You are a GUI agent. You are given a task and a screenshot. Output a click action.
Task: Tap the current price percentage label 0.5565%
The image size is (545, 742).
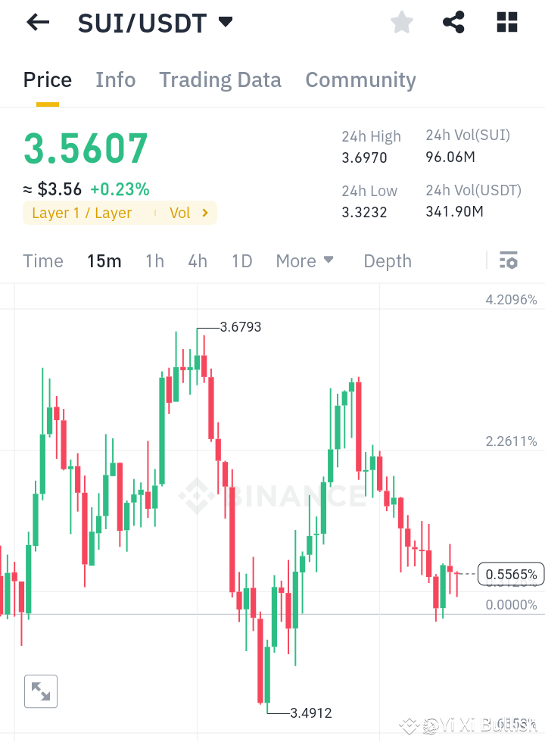pos(510,574)
